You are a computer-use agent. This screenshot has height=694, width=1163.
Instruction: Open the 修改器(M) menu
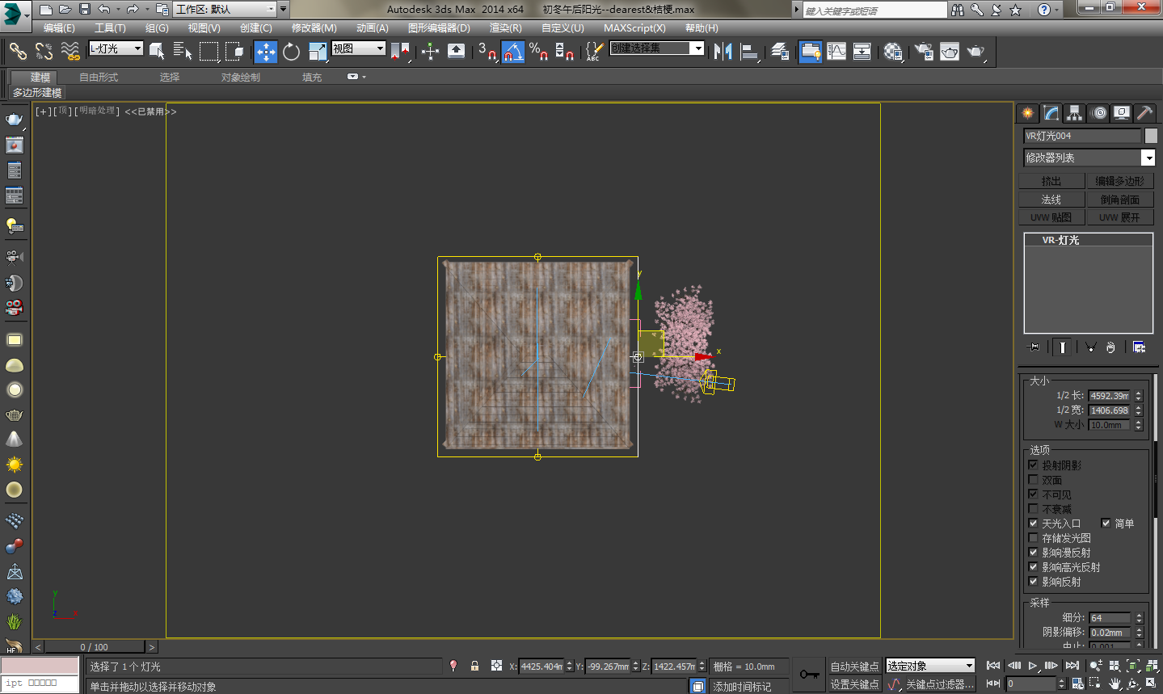(x=314, y=28)
